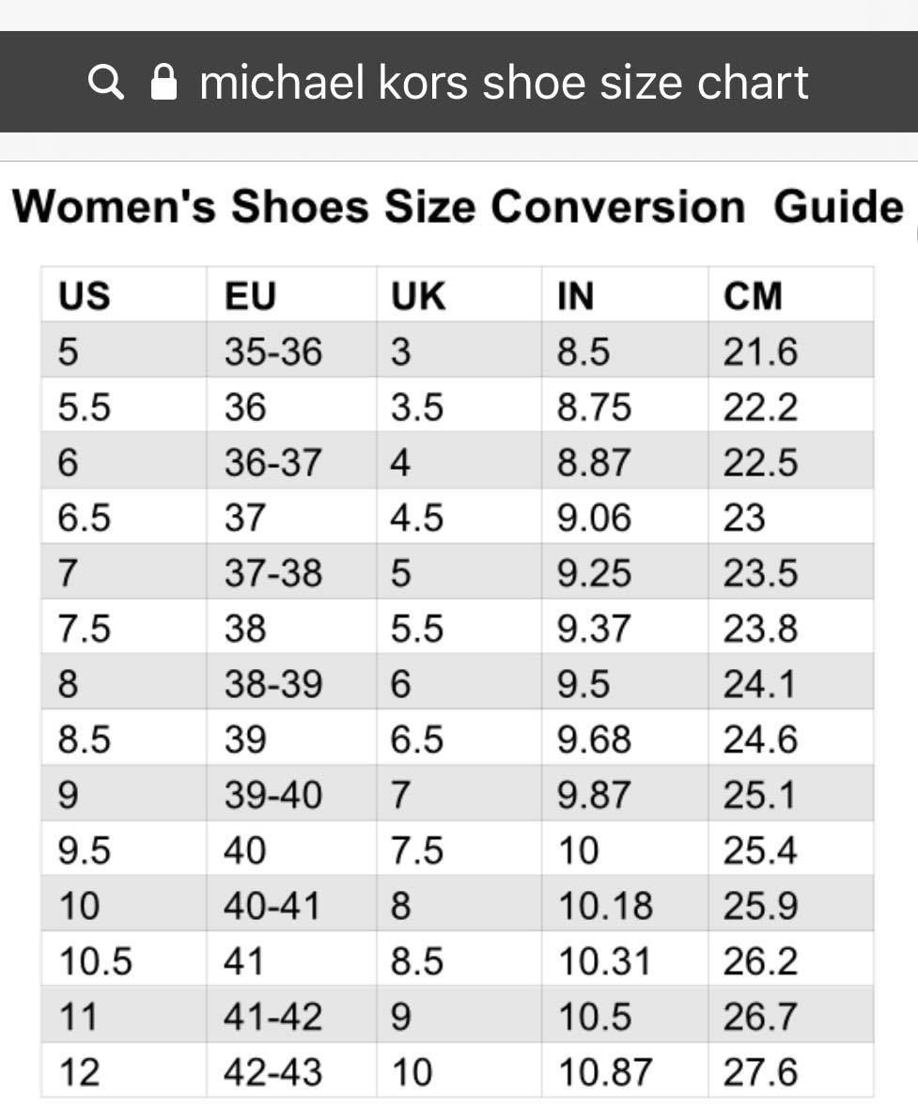The width and height of the screenshot is (918, 1106).
Task: Click the 22.2 CM cell
Action: pos(791,406)
